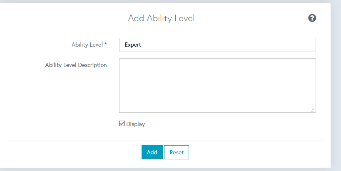Click empty space right of the Reset button
Screen dimensions: 341x171
(250, 152)
